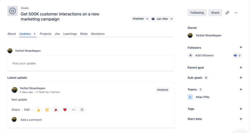Click the Following button
The width and height of the screenshot is (250, 133).
(197, 13)
